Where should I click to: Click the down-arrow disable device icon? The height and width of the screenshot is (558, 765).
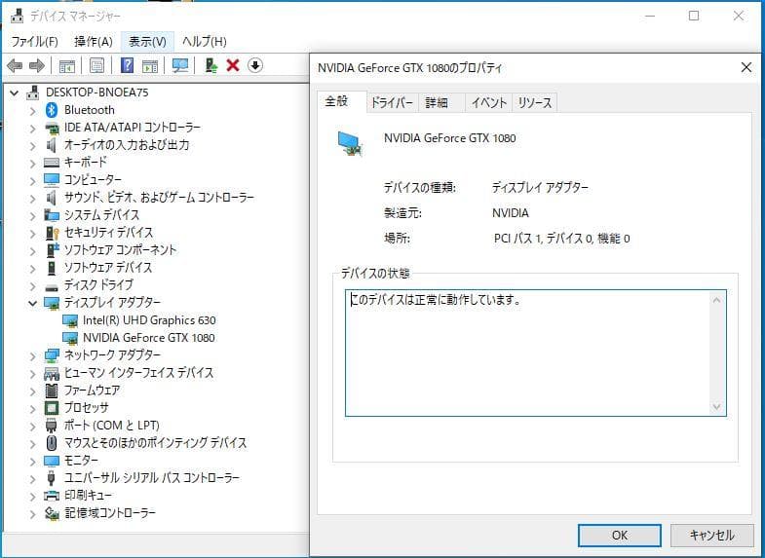pyautogui.click(x=255, y=65)
